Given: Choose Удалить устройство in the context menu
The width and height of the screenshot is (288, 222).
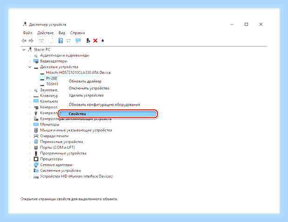Looking at the screenshot, I should point(86,95).
